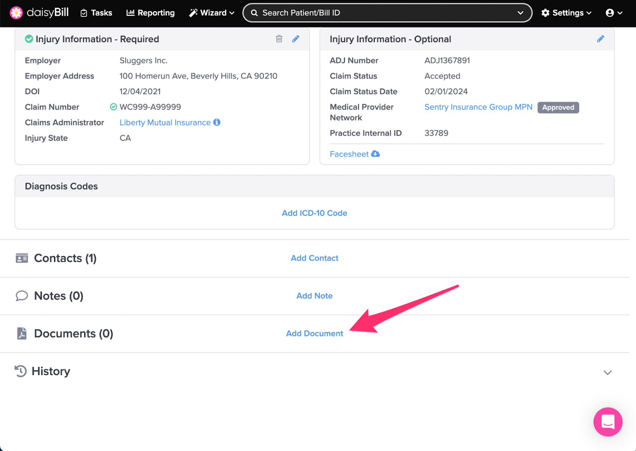Click the Approved status badge

click(x=558, y=107)
